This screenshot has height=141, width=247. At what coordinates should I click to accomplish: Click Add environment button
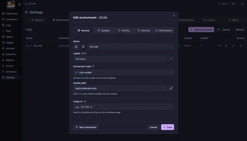click(x=201, y=30)
